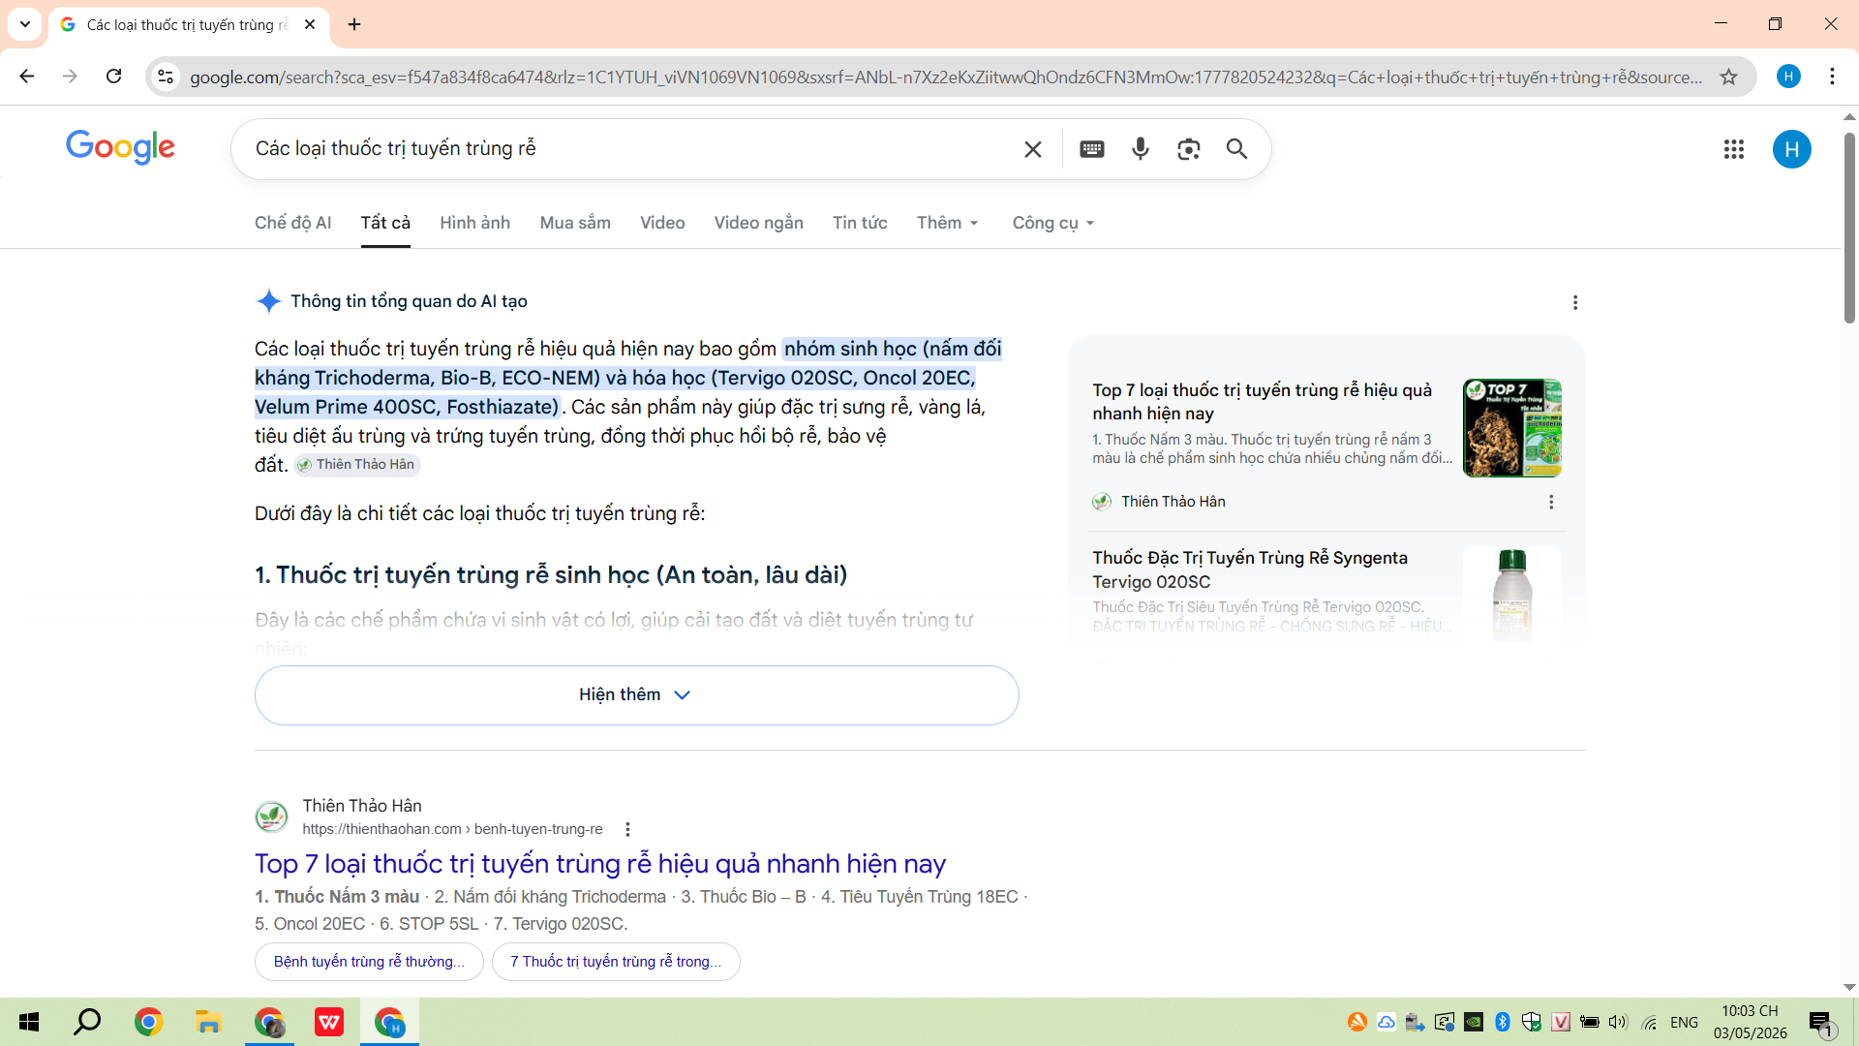Screen dimensions: 1859x1046
Task: Switch to the Hình ảnh tab
Action: click(x=474, y=223)
